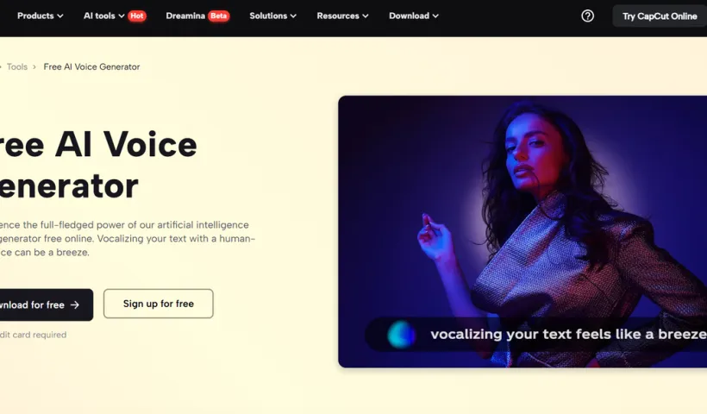The image size is (707, 414).
Task: Click the Sign up for free button
Action: (159, 304)
